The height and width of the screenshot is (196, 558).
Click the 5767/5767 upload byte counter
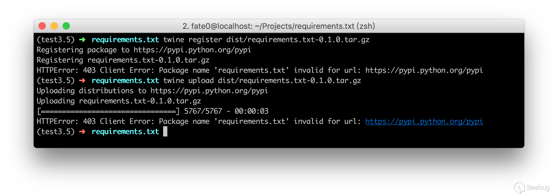(203, 111)
